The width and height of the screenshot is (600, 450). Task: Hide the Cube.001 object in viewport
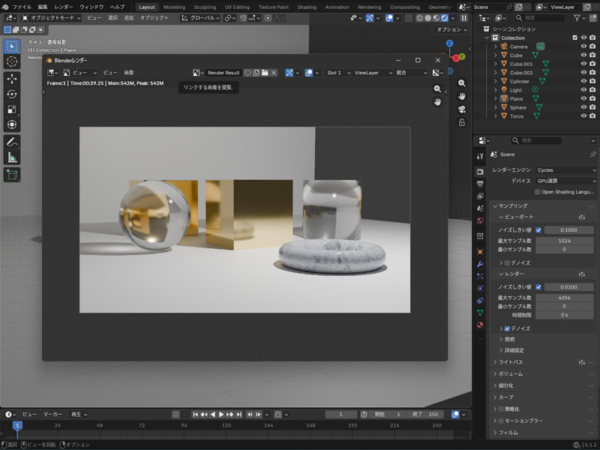tap(583, 64)
